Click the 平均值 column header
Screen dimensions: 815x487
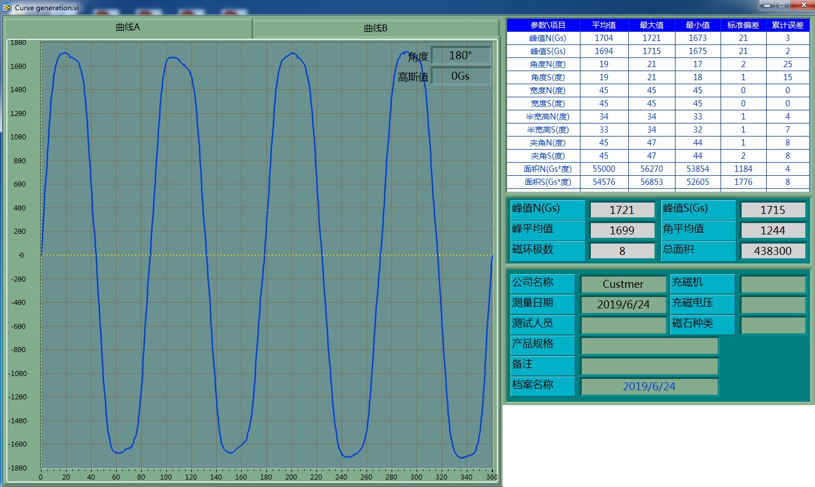point(604,25)
